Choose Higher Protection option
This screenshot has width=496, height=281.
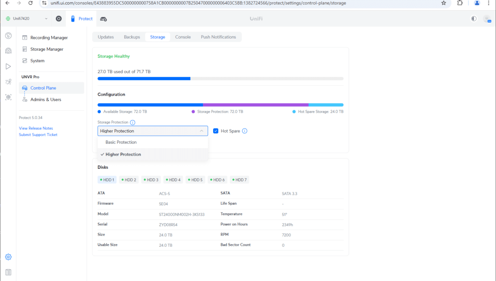153,155
